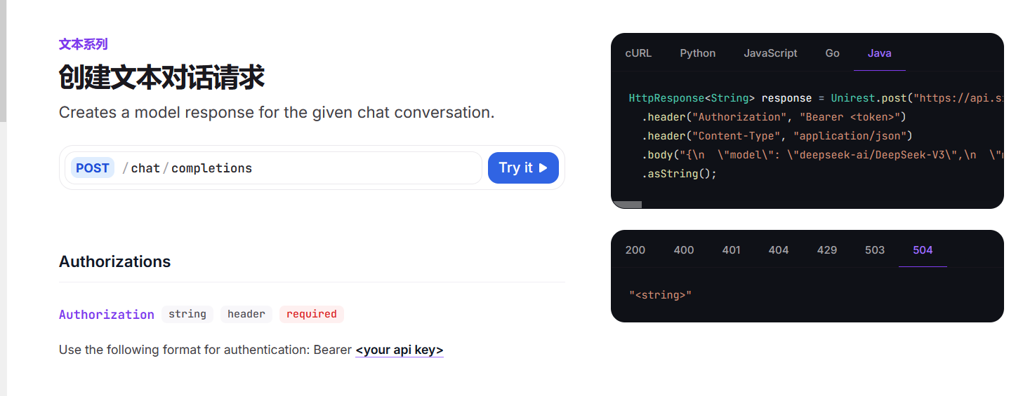Select the 504 response tab
The height and width of the screenshot is (396, 1023).
tap(923, 250)
